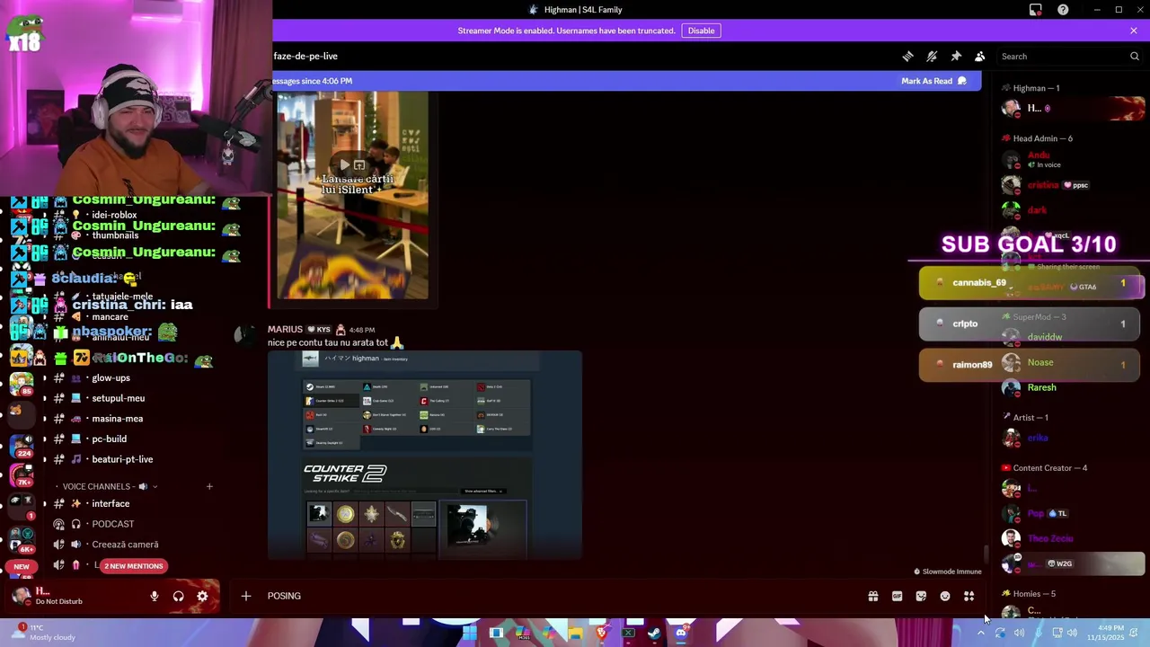
Task: Open Steam from taskbar
Action: point(654,634)
